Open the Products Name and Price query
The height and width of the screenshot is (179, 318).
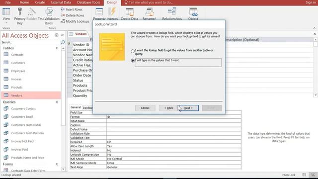pyautogui.click(x=27, y=158)
